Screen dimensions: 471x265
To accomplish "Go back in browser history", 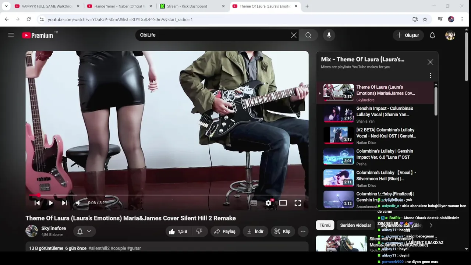I will pyautogui.click(x=7, y=19).
